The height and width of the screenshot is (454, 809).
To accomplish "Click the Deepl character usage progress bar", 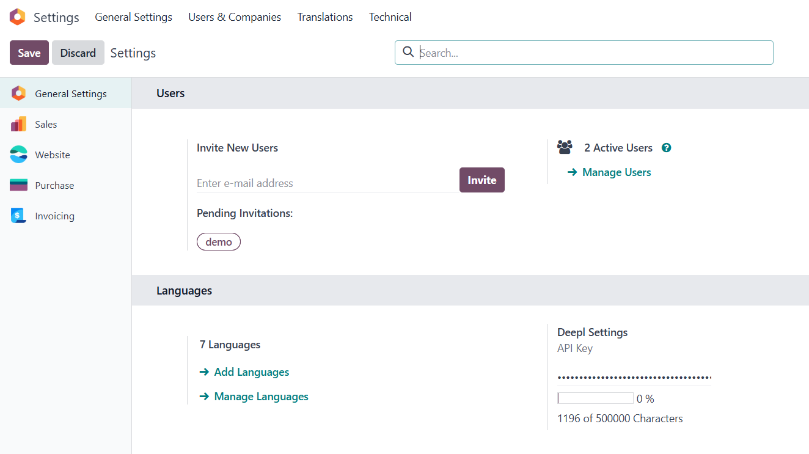I will coord(595,398).
